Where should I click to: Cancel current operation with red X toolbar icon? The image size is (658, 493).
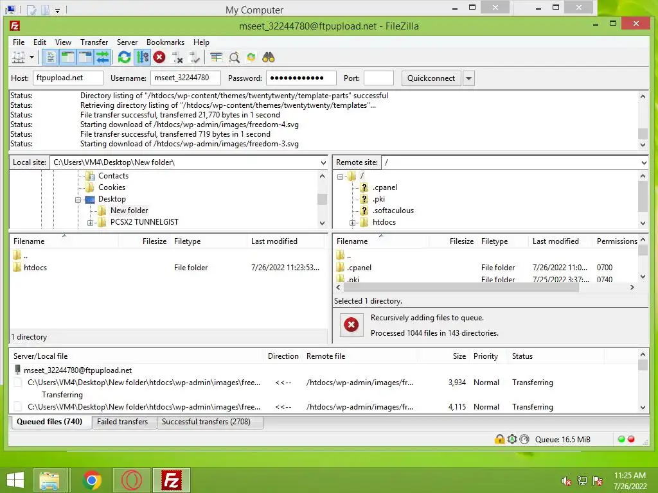click(159, 57)
